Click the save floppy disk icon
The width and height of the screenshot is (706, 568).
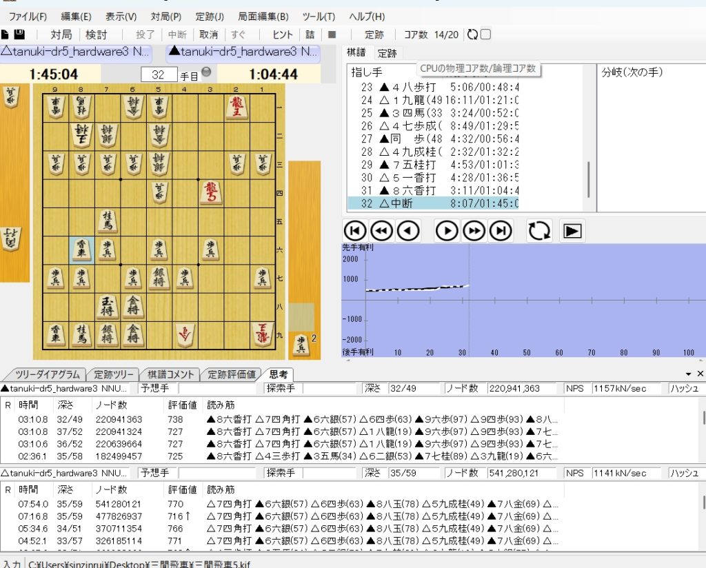[19, 34]
